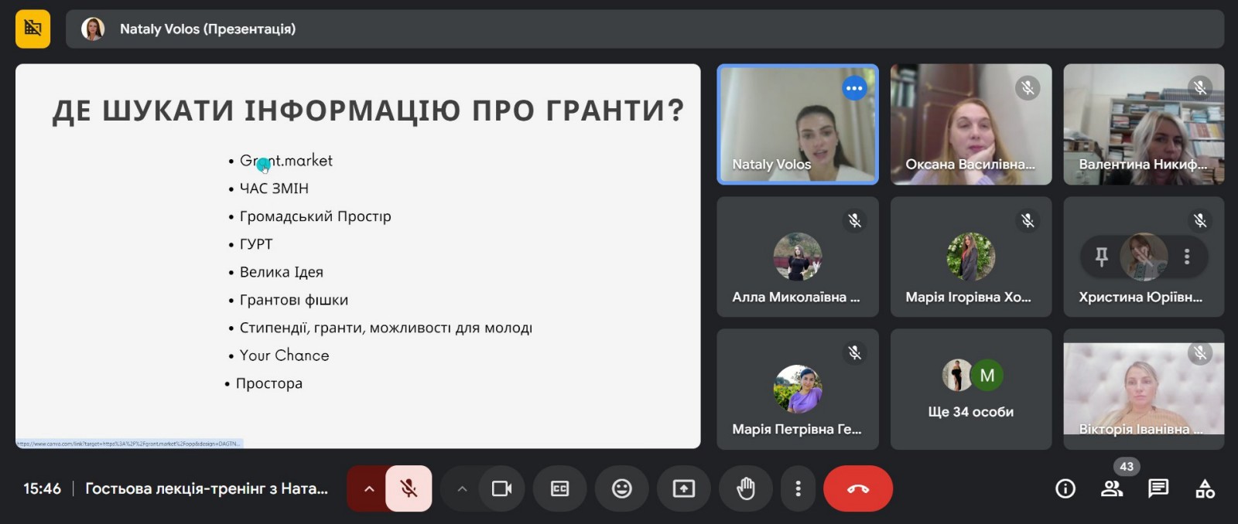Click the Your Chance bullet text

coord(284,356)
